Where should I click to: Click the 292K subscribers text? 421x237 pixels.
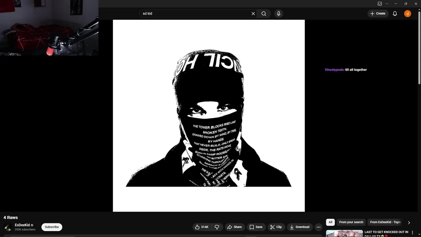[x=25, y=229]
